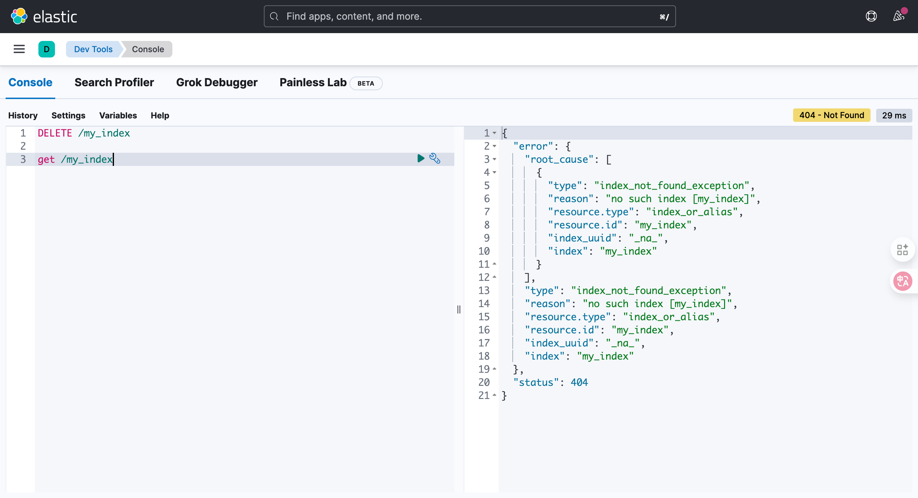Open the D space avatar
Screen dimensions: 918x498
[x=47, y=49]
